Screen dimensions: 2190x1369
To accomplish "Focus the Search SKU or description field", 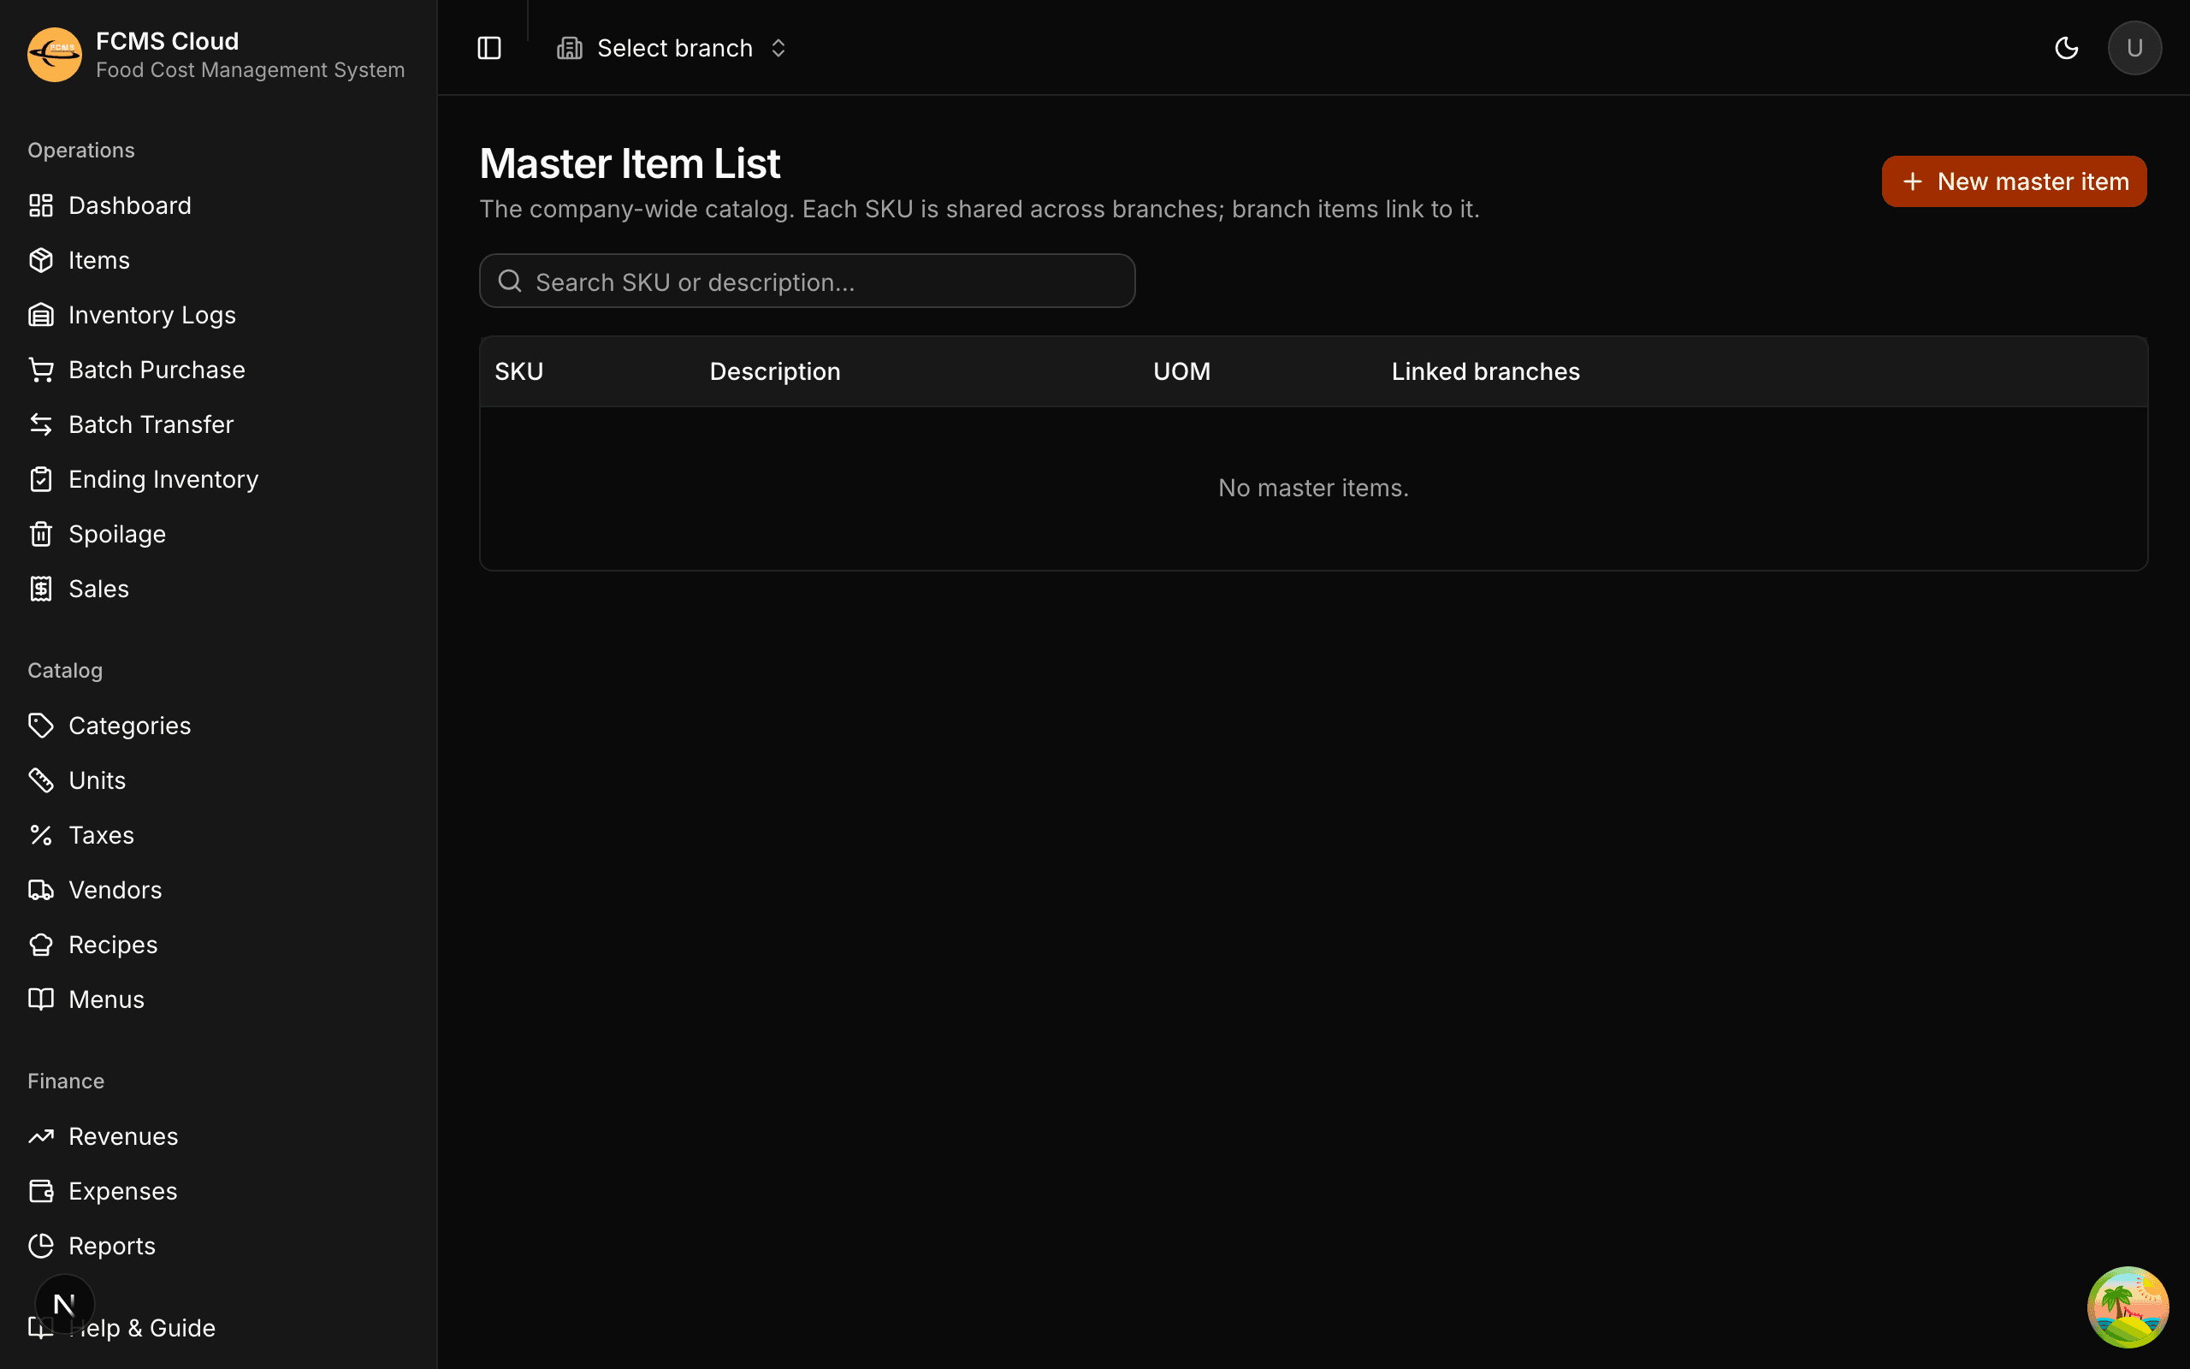I will click(808, 281).
